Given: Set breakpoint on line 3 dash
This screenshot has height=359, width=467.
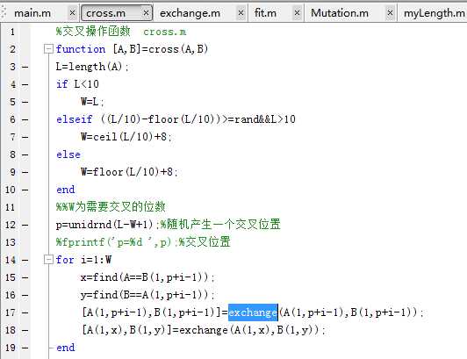Looking at the screenshot, I should point(25,67).
